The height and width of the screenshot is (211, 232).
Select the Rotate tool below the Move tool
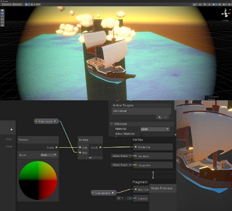[2, 16]
